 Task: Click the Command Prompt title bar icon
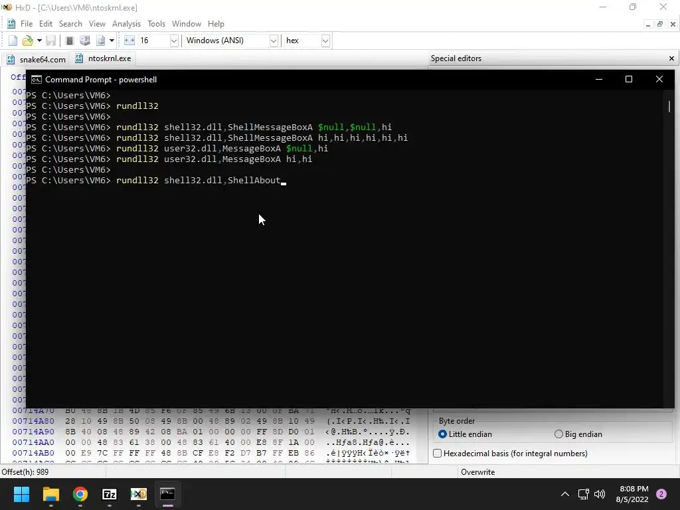pyautogui.click(x=37, y=80)
